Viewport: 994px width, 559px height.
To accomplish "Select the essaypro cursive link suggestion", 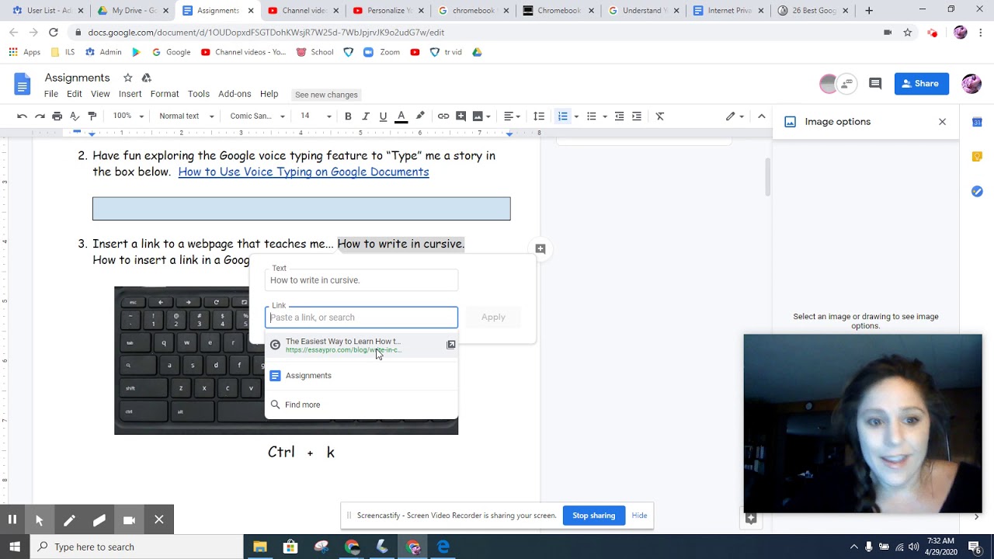I will point(361,345).
